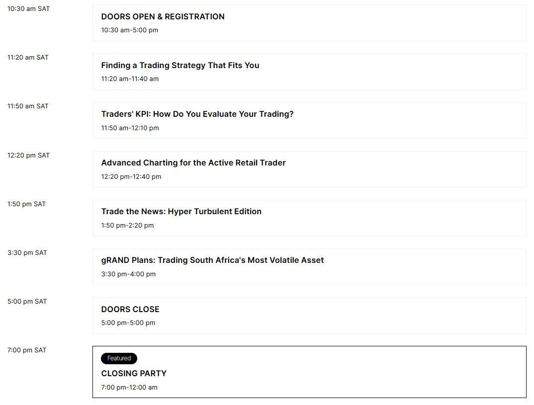The image size is (534, 405).
Task: Click the 3:30 pm-4:00 pm session time text
Action: coord(128,274)
